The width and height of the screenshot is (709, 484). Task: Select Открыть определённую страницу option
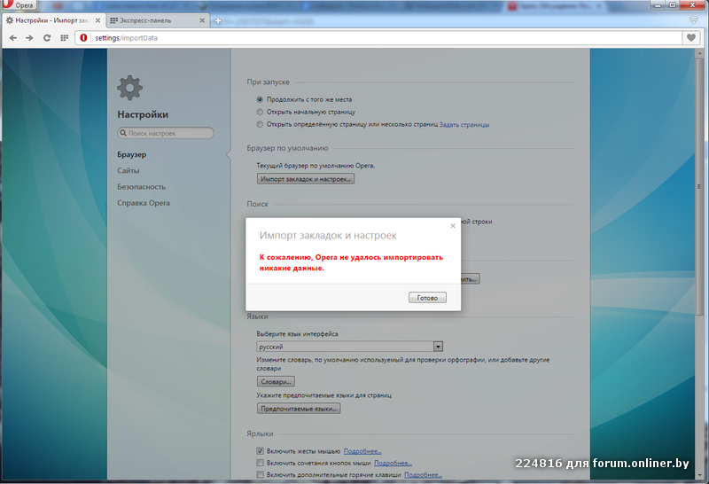coord(260,124)
